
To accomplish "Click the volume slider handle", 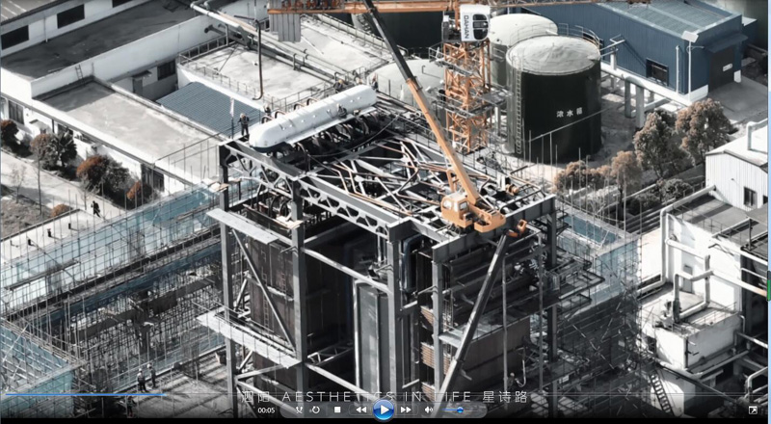I will point(460,410).
